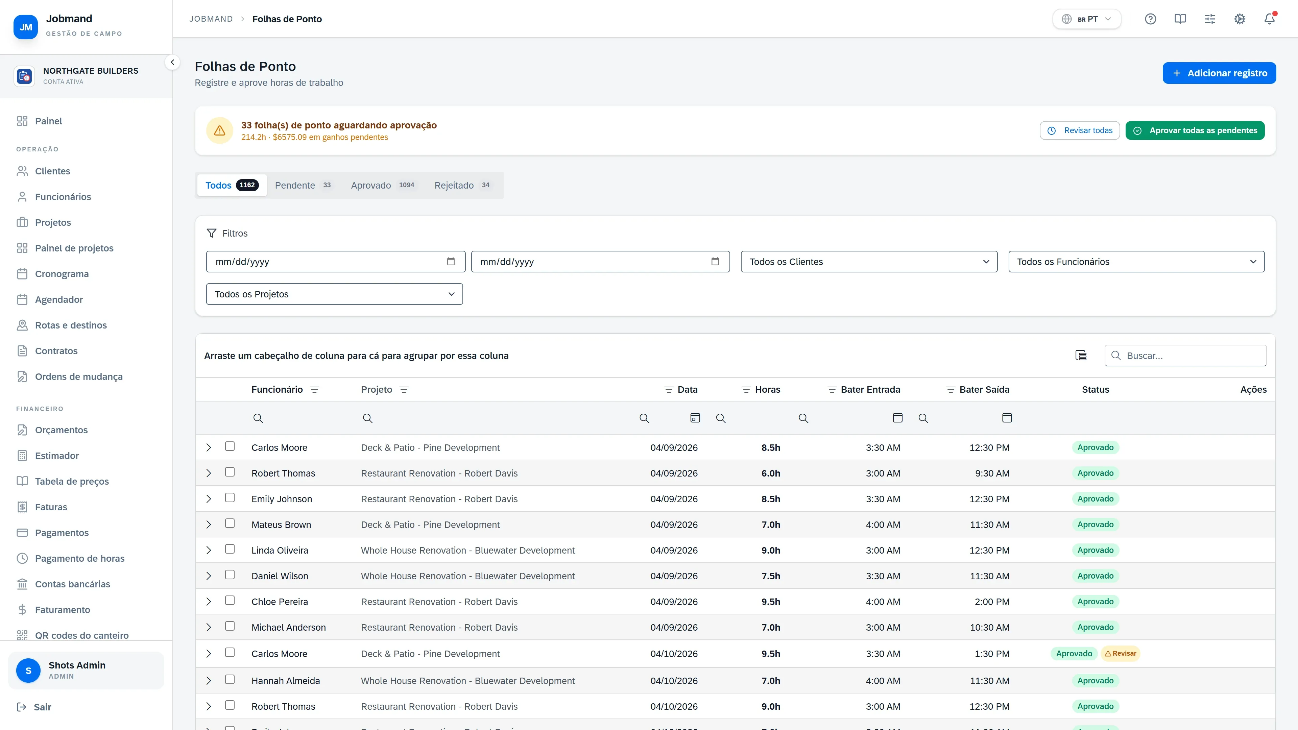Click the Jobmand JM logo
Viewport: 1298px width, 730px height.
(26, 27)
